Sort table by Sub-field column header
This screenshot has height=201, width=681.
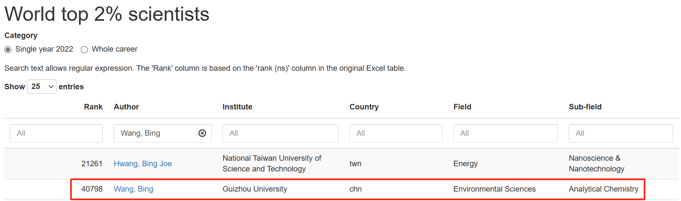coord(585,107)
